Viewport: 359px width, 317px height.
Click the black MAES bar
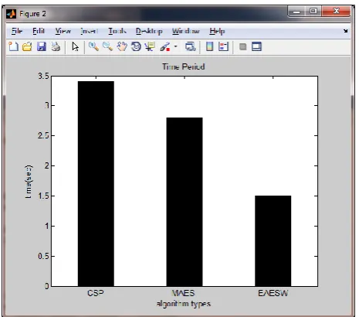pos(185,202)
